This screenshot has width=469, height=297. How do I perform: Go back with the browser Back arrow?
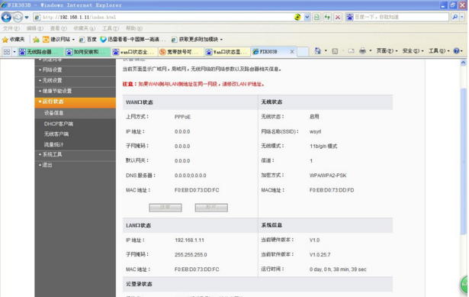click(6, 17)
